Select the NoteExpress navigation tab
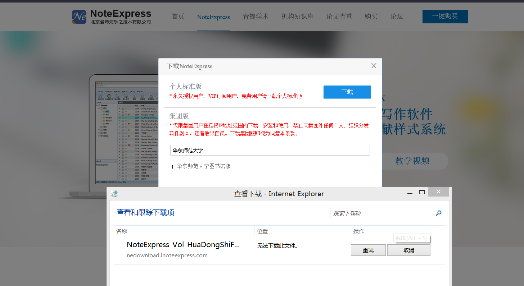The image size is (524, 286). point(213,17)
